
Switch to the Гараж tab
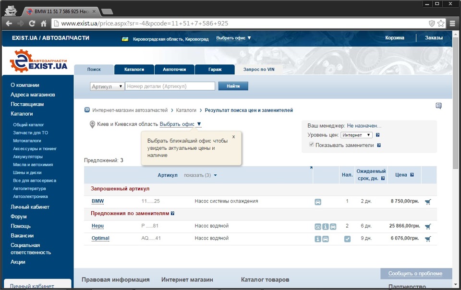(215, 69)
